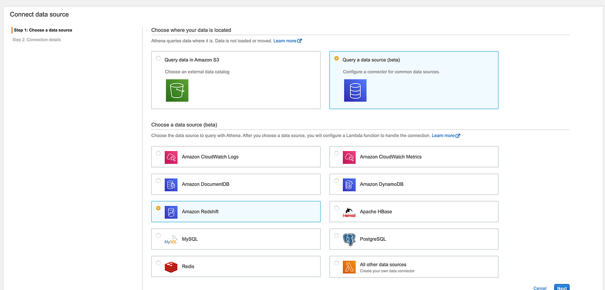Open Learn more link about data location
This screenshot has height=290, width=605.
click(285, 41)
